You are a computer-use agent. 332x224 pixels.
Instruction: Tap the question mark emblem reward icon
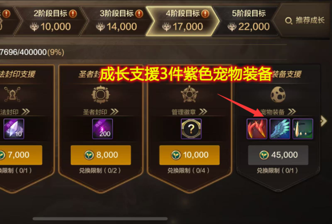point(191,129)
